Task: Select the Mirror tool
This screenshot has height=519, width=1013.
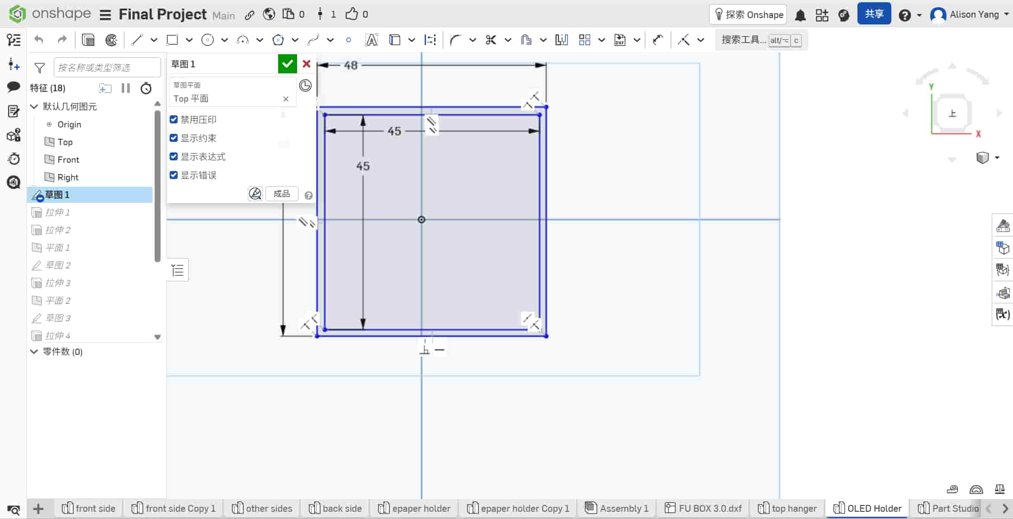Action: (562, 40)
